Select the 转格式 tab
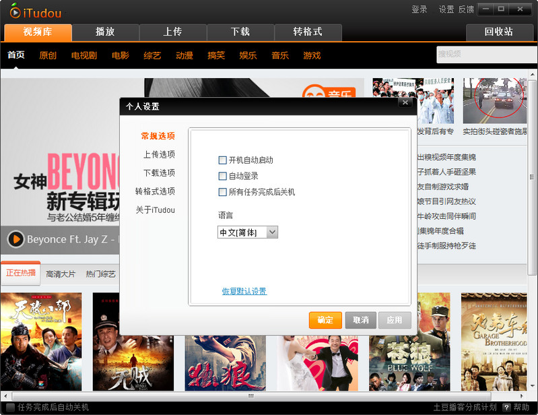 (x=308, y=32)
